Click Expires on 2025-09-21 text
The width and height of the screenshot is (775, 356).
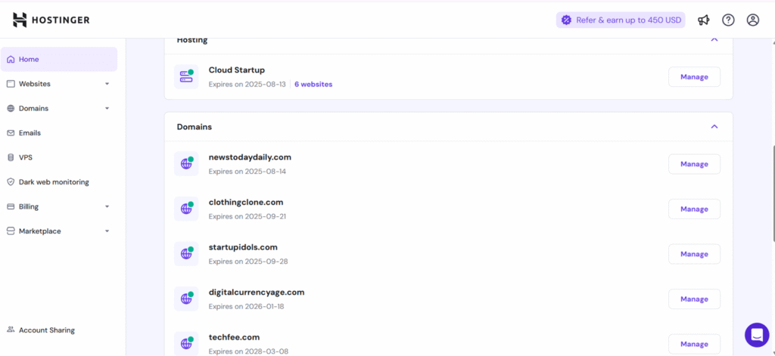pyautogui.click(x=247, y=216)
